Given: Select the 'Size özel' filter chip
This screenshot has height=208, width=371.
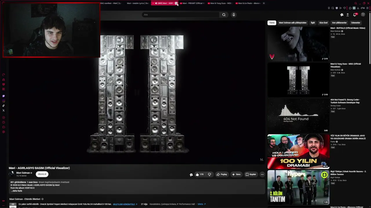Looking at the screenshot, I should click(323, 23).
